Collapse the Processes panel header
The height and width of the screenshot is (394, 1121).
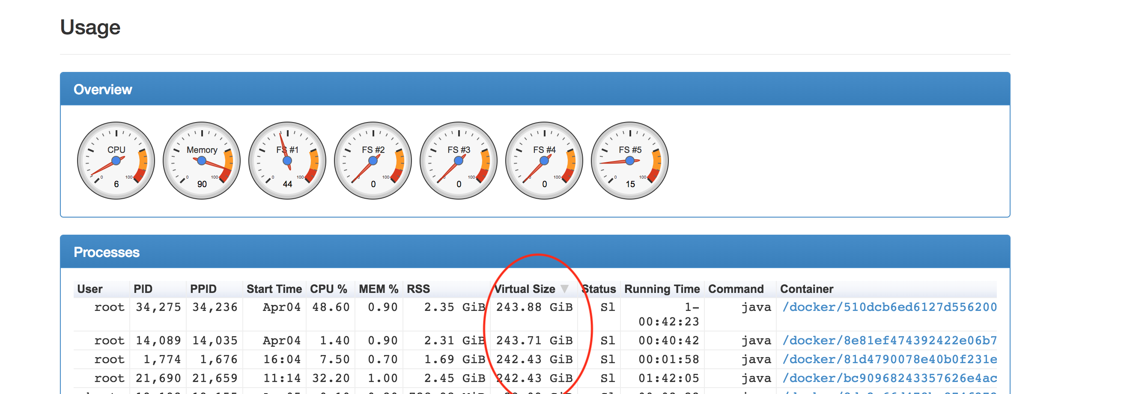click(x=107, y=253)
